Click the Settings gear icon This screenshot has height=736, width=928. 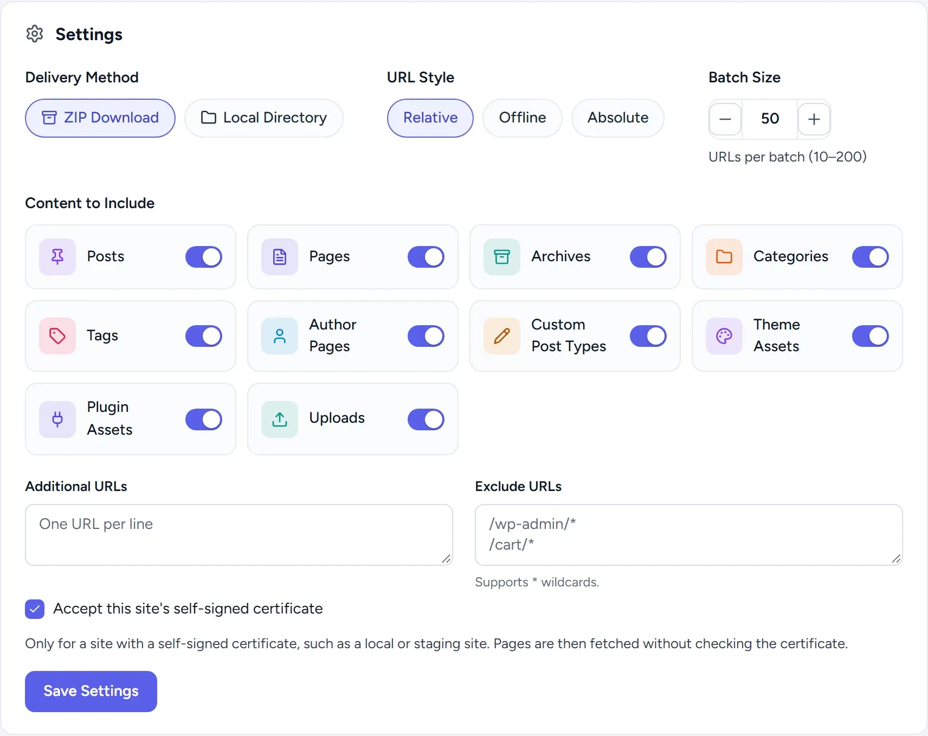35,34
